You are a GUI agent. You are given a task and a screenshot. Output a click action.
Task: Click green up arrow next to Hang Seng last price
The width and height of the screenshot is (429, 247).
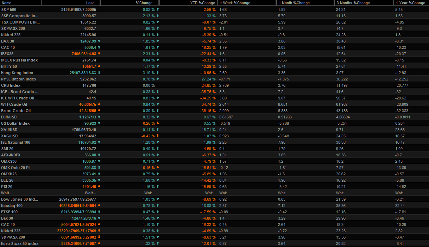pos(99,73)
